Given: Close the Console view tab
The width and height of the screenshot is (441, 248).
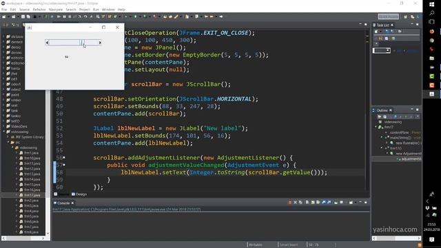Looking at the screenshot, I should point(72,203).
